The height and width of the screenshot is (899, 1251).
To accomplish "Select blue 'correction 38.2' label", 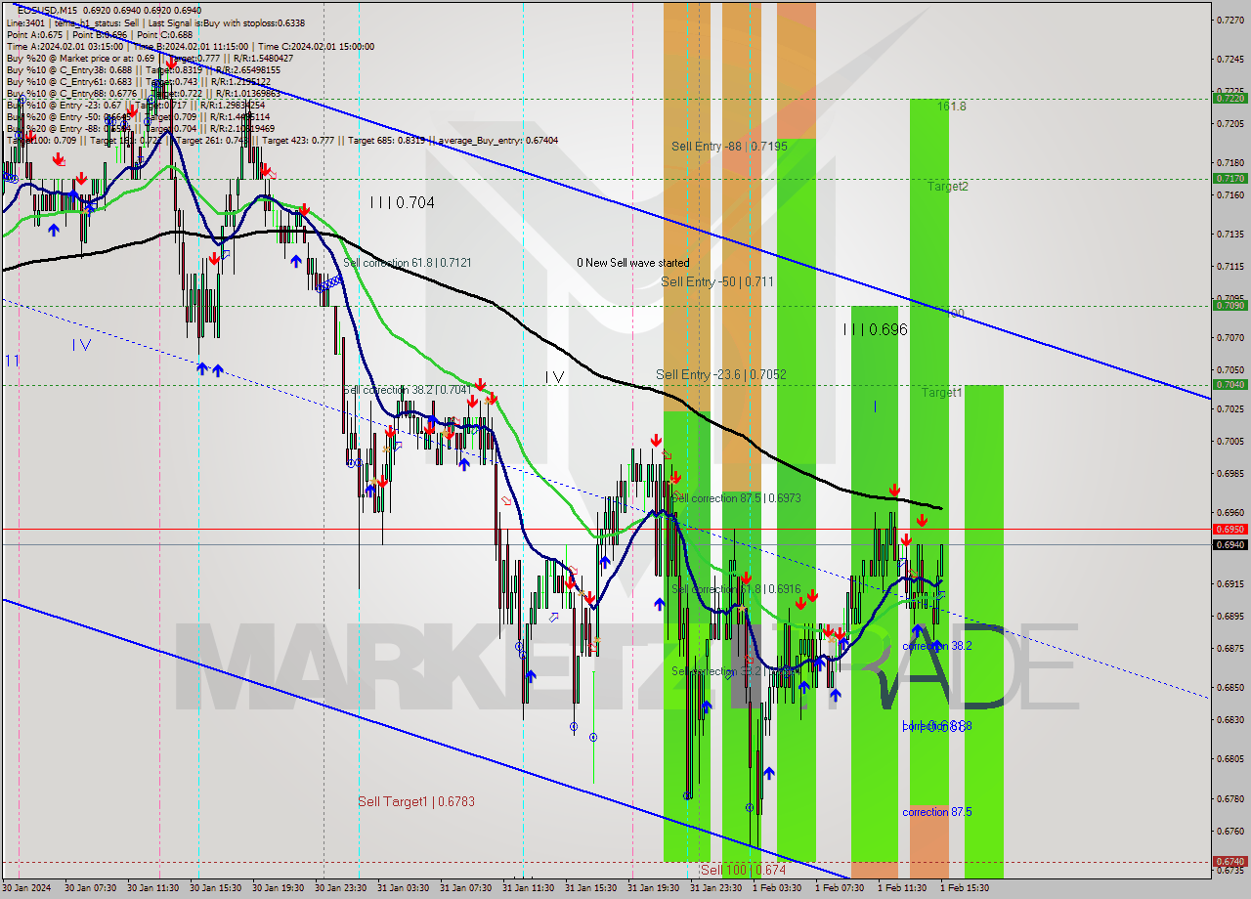I will 936,646.
